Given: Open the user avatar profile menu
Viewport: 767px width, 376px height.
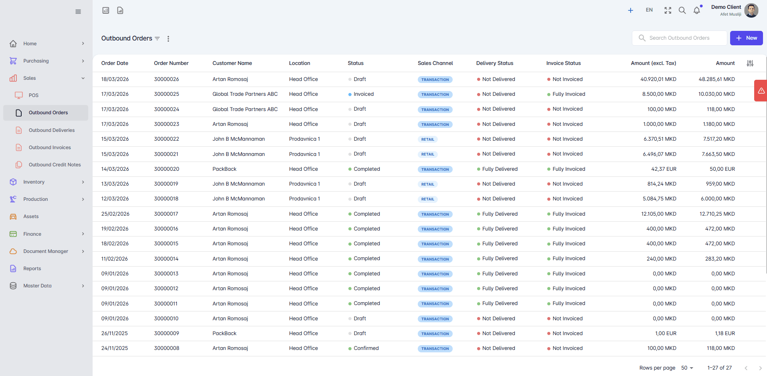Looking at the screenshot, I should (x=751, y=10).
